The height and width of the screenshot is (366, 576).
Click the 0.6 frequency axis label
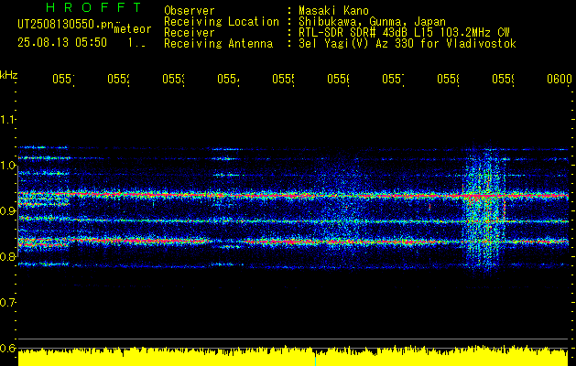coord(7,348)
